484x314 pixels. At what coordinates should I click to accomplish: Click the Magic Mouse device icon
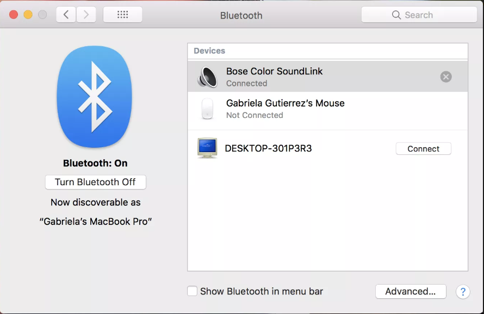pyautogui.click(x=207, y=109)
